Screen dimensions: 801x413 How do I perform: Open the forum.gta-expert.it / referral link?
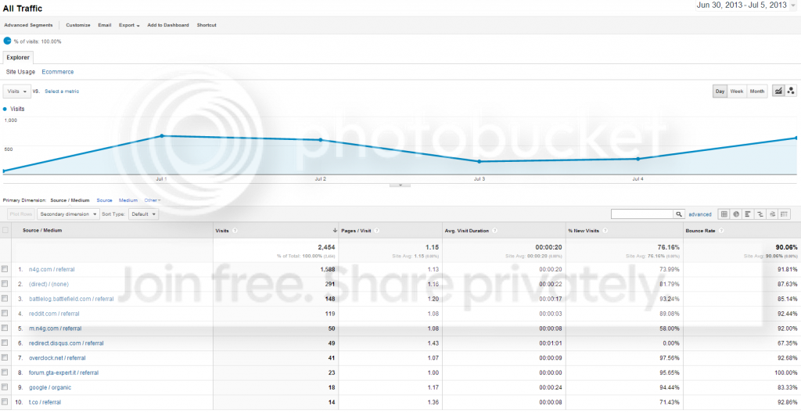[63, 372]
